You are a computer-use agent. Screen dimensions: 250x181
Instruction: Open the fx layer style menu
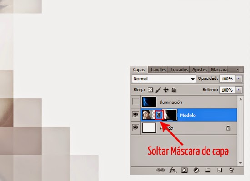[x=173, y=171]
